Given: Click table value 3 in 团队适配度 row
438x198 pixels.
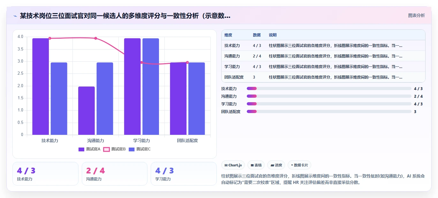Looking at the screenshot, I should (x=254, y=77).
